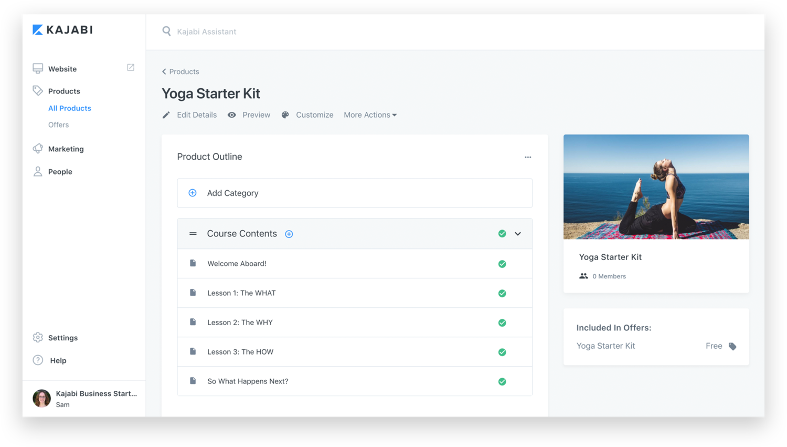787x447 pixels.
Task: Click Sam's profile avatar
Action: (x=41, y=398)
